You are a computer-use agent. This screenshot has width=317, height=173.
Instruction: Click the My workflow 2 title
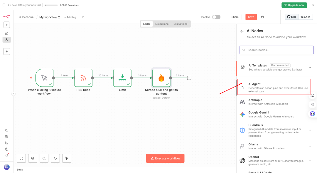50,17
